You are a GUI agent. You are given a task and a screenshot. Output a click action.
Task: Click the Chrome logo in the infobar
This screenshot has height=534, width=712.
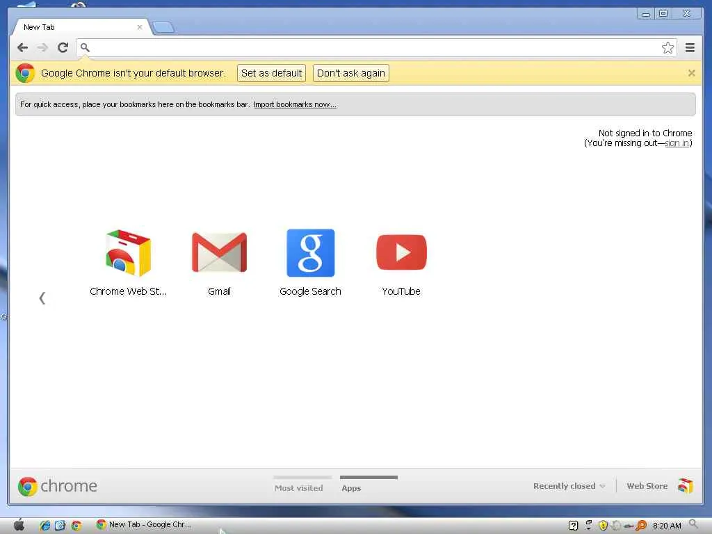(x=25, y=73)
